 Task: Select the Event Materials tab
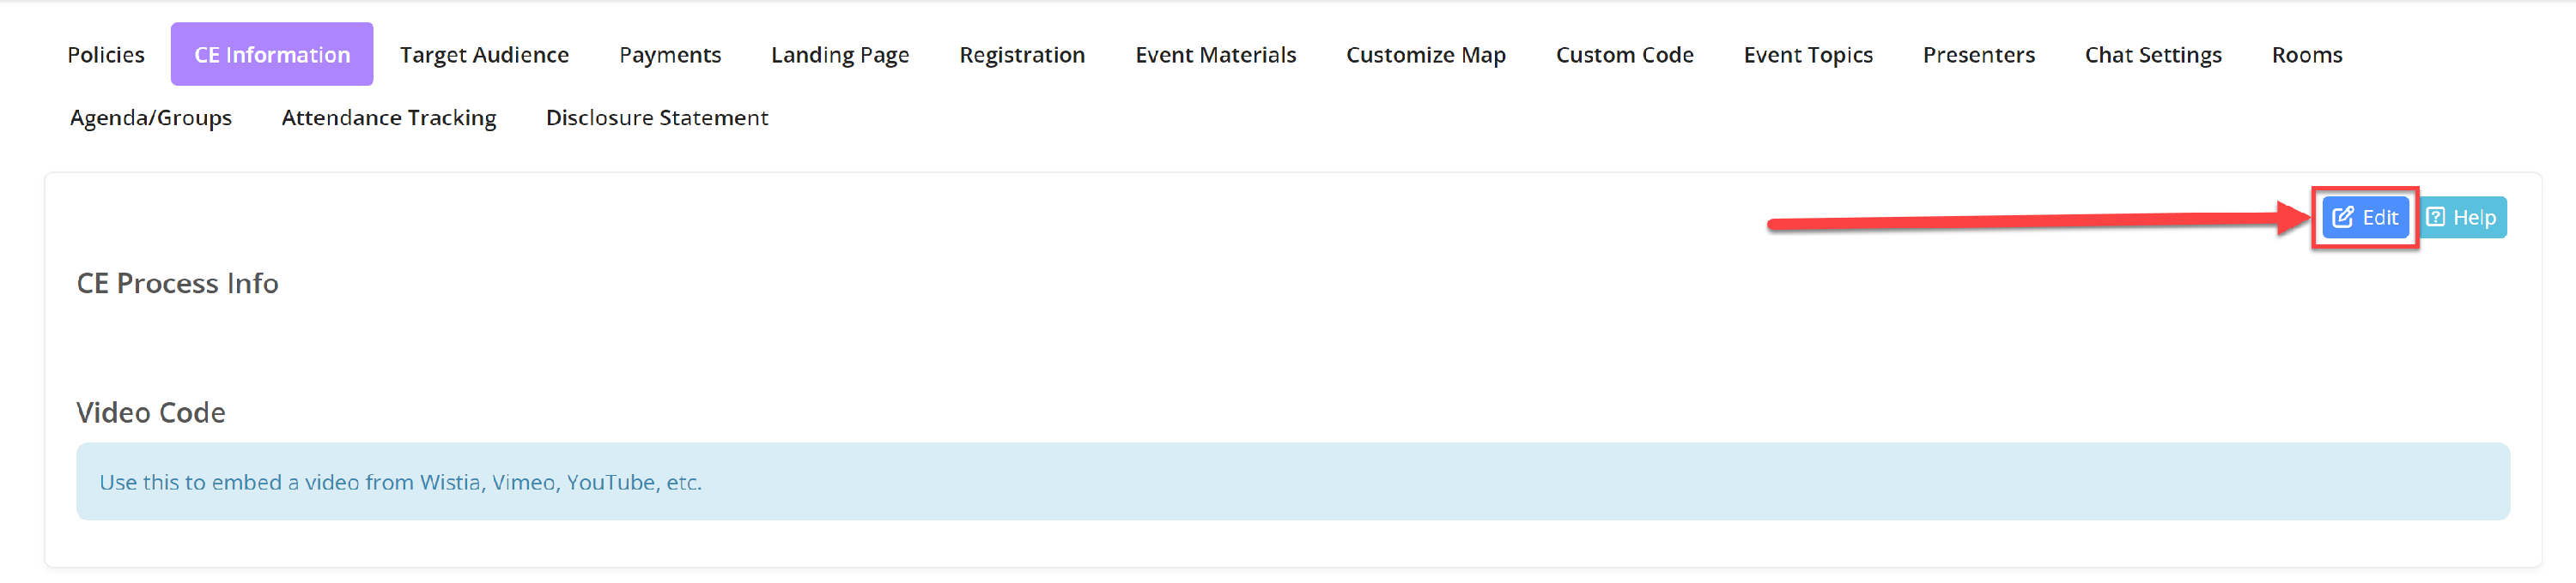1215,55
